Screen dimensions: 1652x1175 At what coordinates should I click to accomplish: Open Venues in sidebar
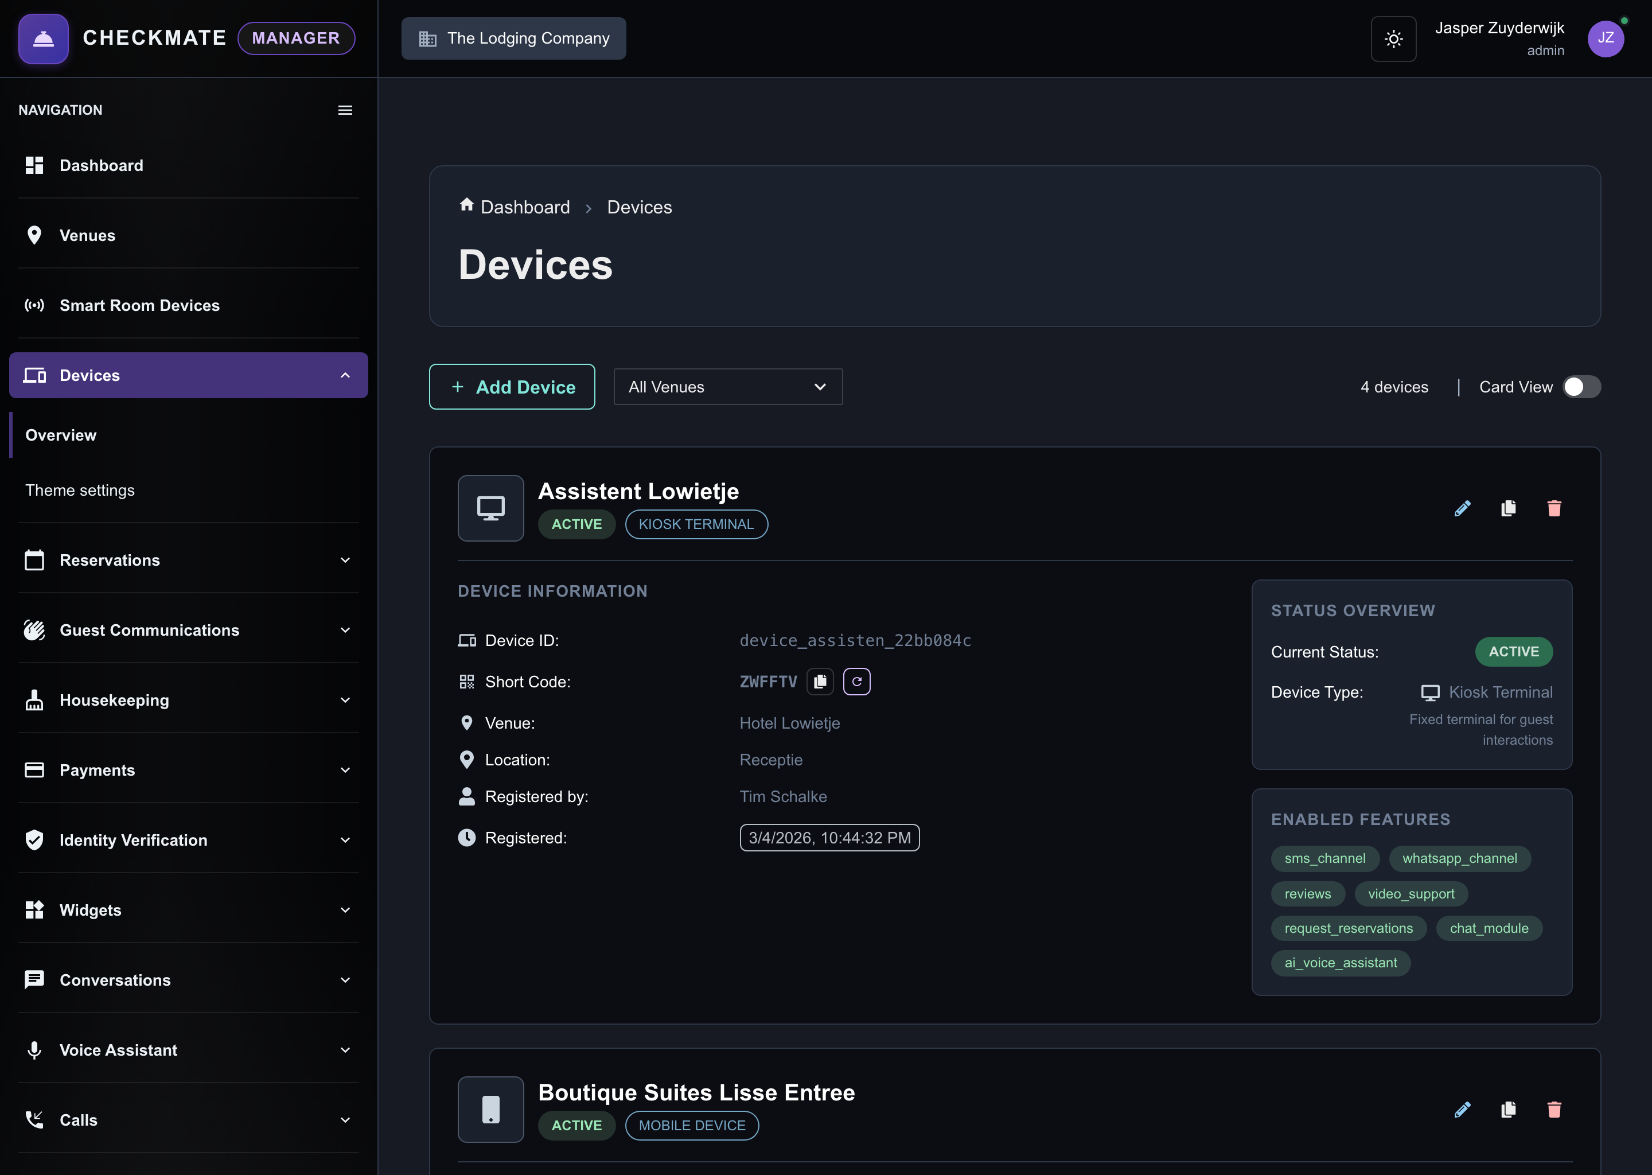[x=188, y=235]
